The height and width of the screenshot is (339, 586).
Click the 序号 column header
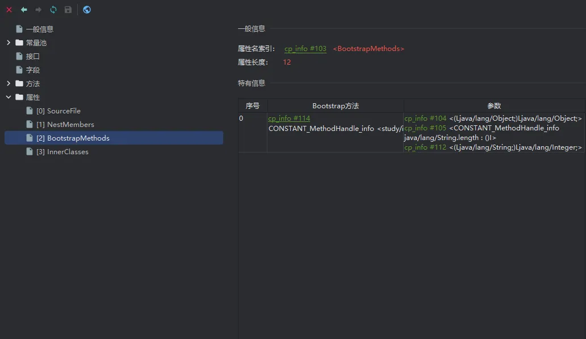pyautogui.click(x=253, y=106)
